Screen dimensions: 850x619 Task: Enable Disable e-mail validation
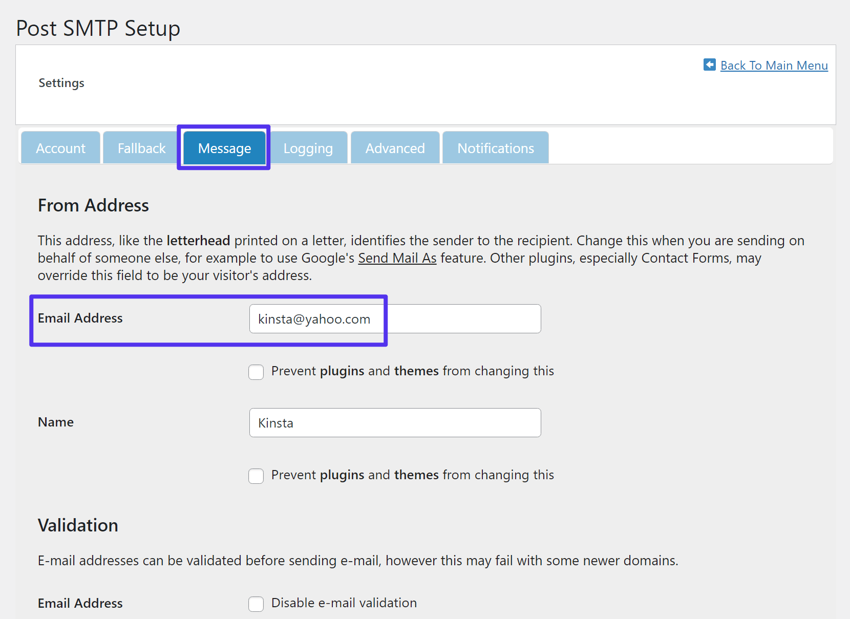256,604
